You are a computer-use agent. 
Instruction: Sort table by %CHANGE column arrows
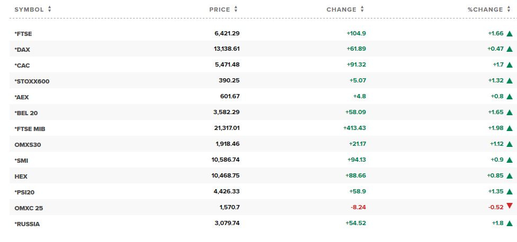click(x=509, y=9)
